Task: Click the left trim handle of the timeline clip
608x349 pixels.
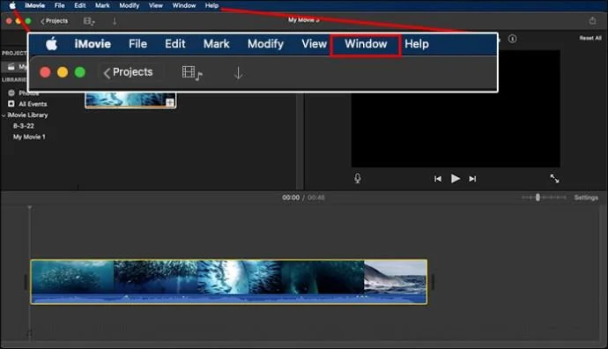Action: coord(26,282)
